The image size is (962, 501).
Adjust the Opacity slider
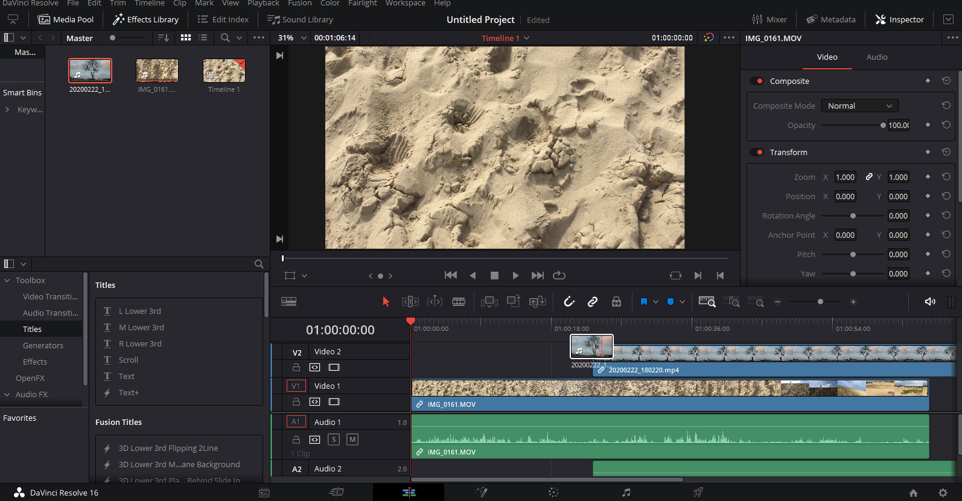point(854,126)
